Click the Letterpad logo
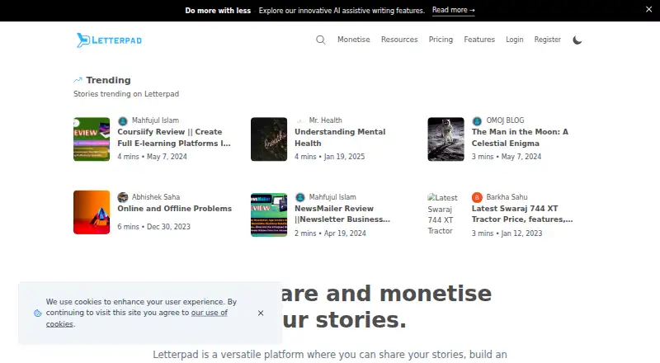 [109, 40]
